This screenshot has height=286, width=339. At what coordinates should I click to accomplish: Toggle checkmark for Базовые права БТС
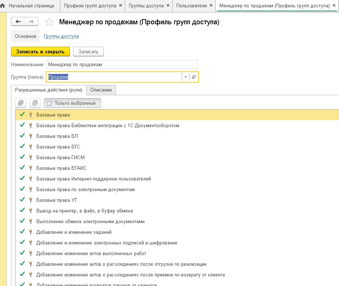(x=22, y=146)
